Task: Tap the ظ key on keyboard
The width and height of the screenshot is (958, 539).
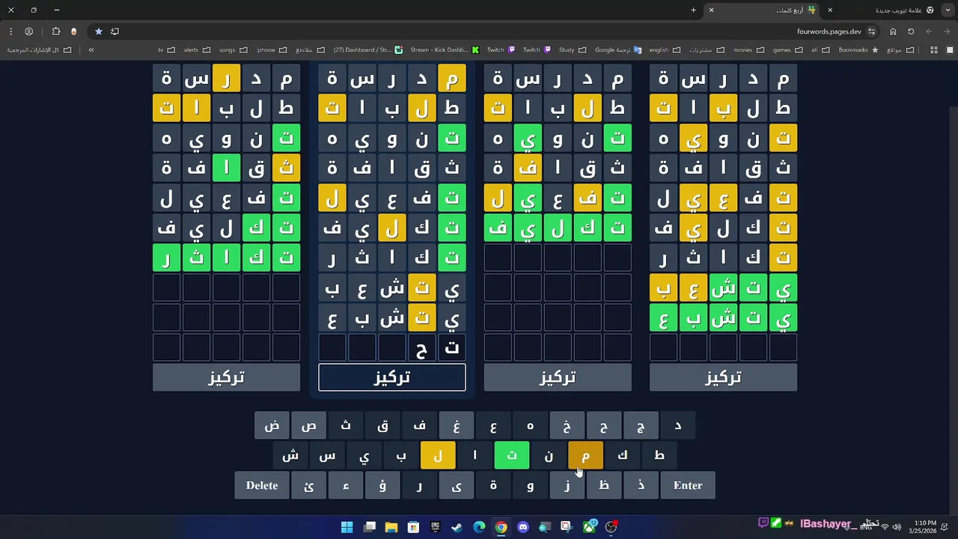Action: [604, 485]
